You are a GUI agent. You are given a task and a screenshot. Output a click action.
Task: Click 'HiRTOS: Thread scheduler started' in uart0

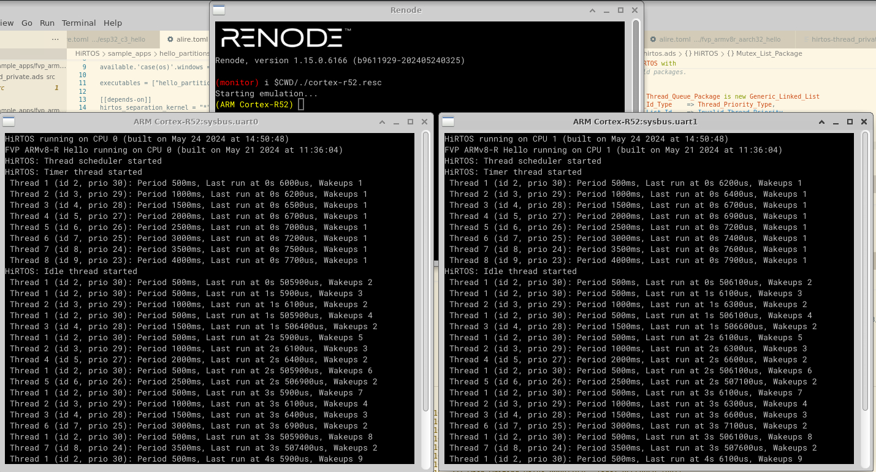(x=83, y=161)
